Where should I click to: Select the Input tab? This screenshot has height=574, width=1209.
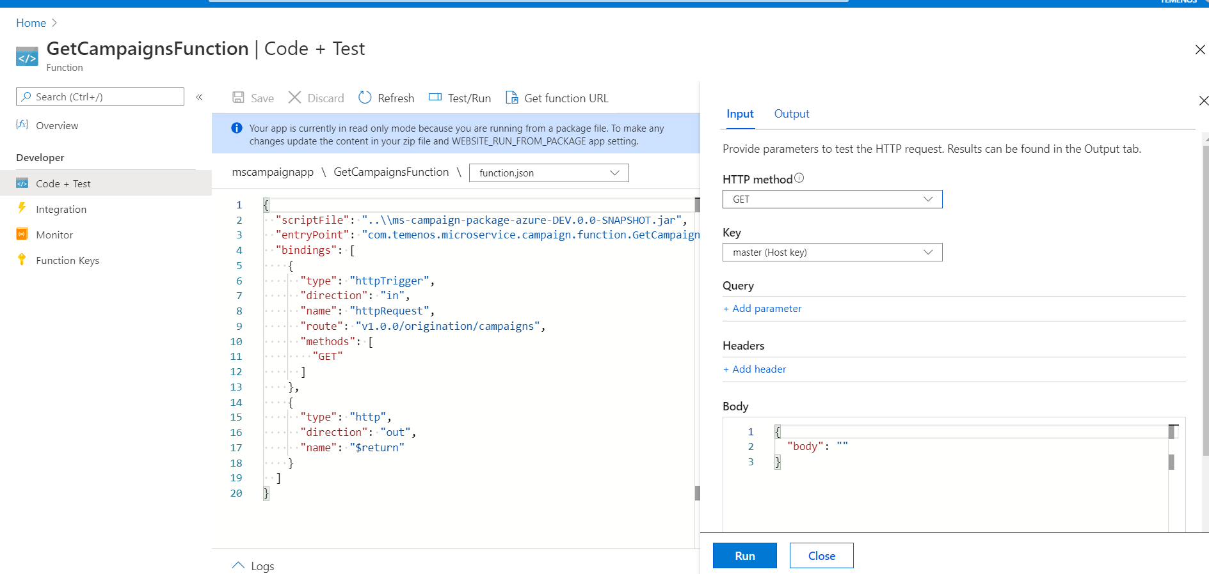pyautogui.click(x=740, y=114)
